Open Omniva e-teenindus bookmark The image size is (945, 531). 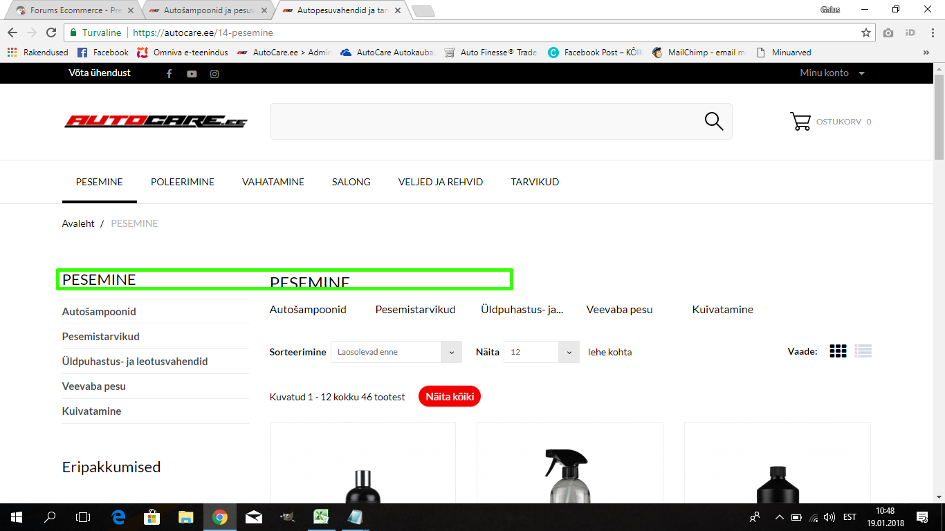pyautogui.click(x=183, y=53)
